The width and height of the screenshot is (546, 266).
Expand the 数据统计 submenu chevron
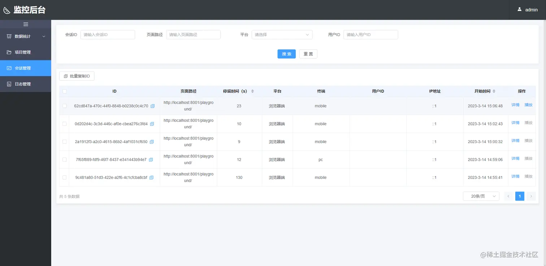[x=44, y=36]
